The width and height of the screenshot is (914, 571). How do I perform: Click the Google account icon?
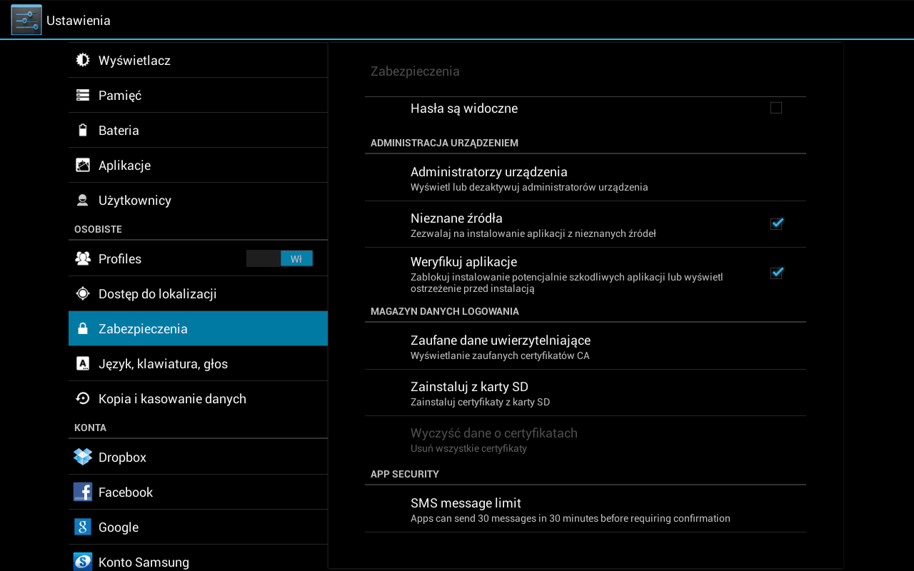(x=83, y=527)
